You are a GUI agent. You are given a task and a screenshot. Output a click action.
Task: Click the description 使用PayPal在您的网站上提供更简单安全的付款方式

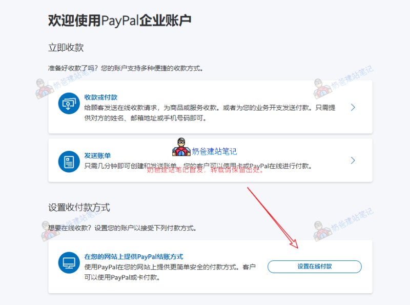coord(170,272)
